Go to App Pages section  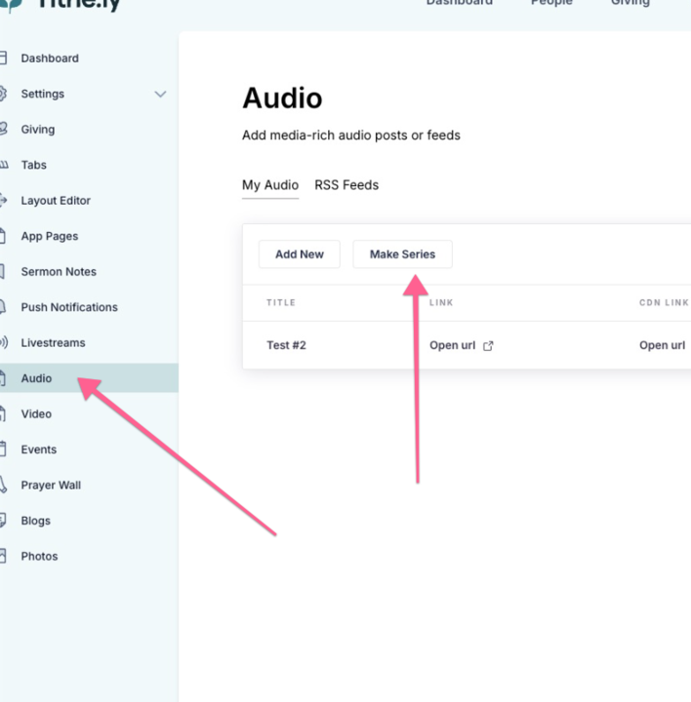coord(49,236)
